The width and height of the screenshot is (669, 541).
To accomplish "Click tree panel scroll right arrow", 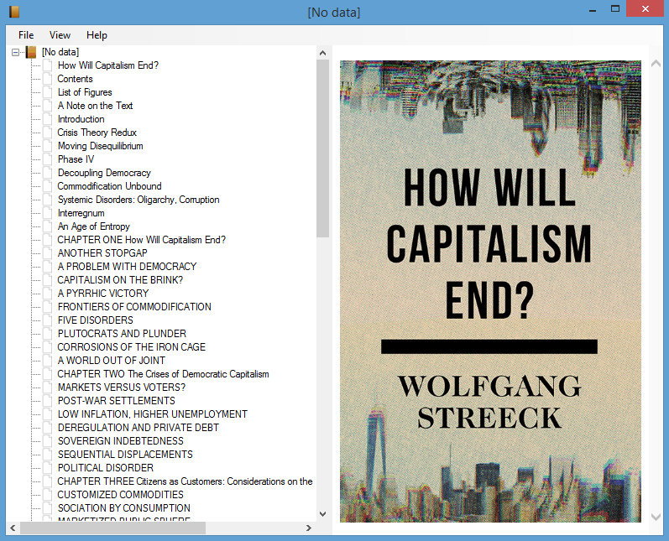I will point(308,528).
